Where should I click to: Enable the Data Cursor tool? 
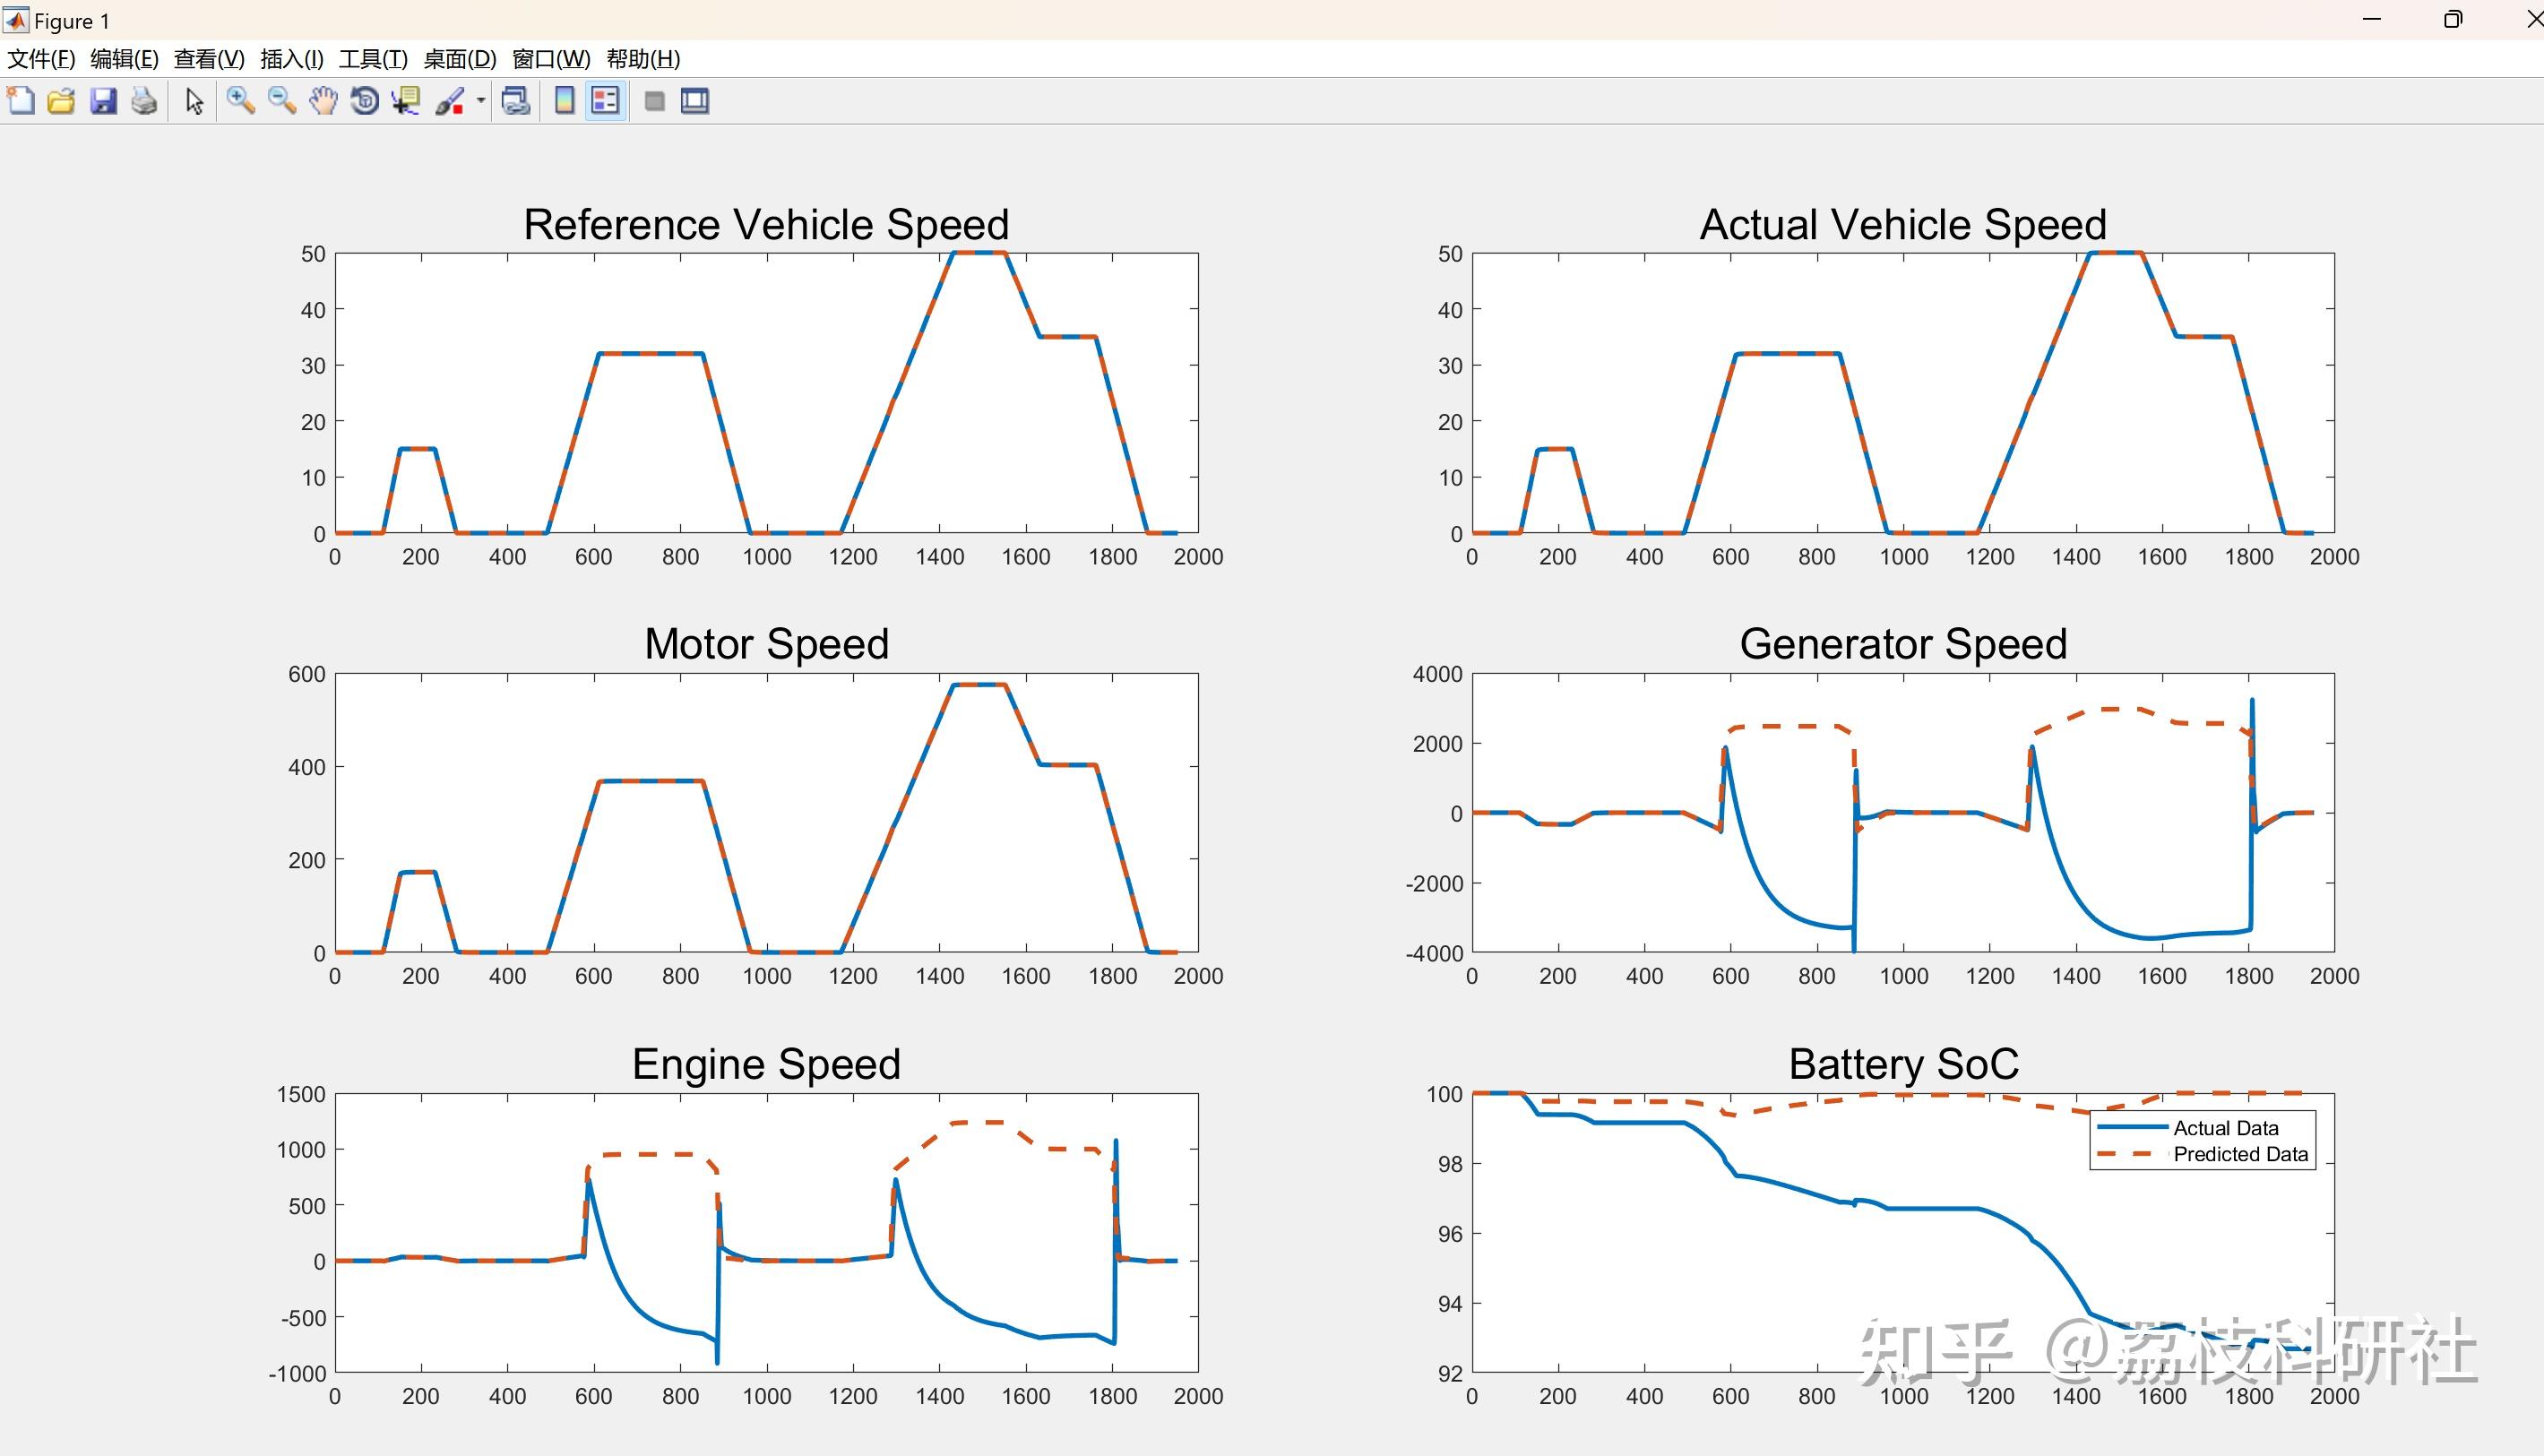[x=406, y=101]
